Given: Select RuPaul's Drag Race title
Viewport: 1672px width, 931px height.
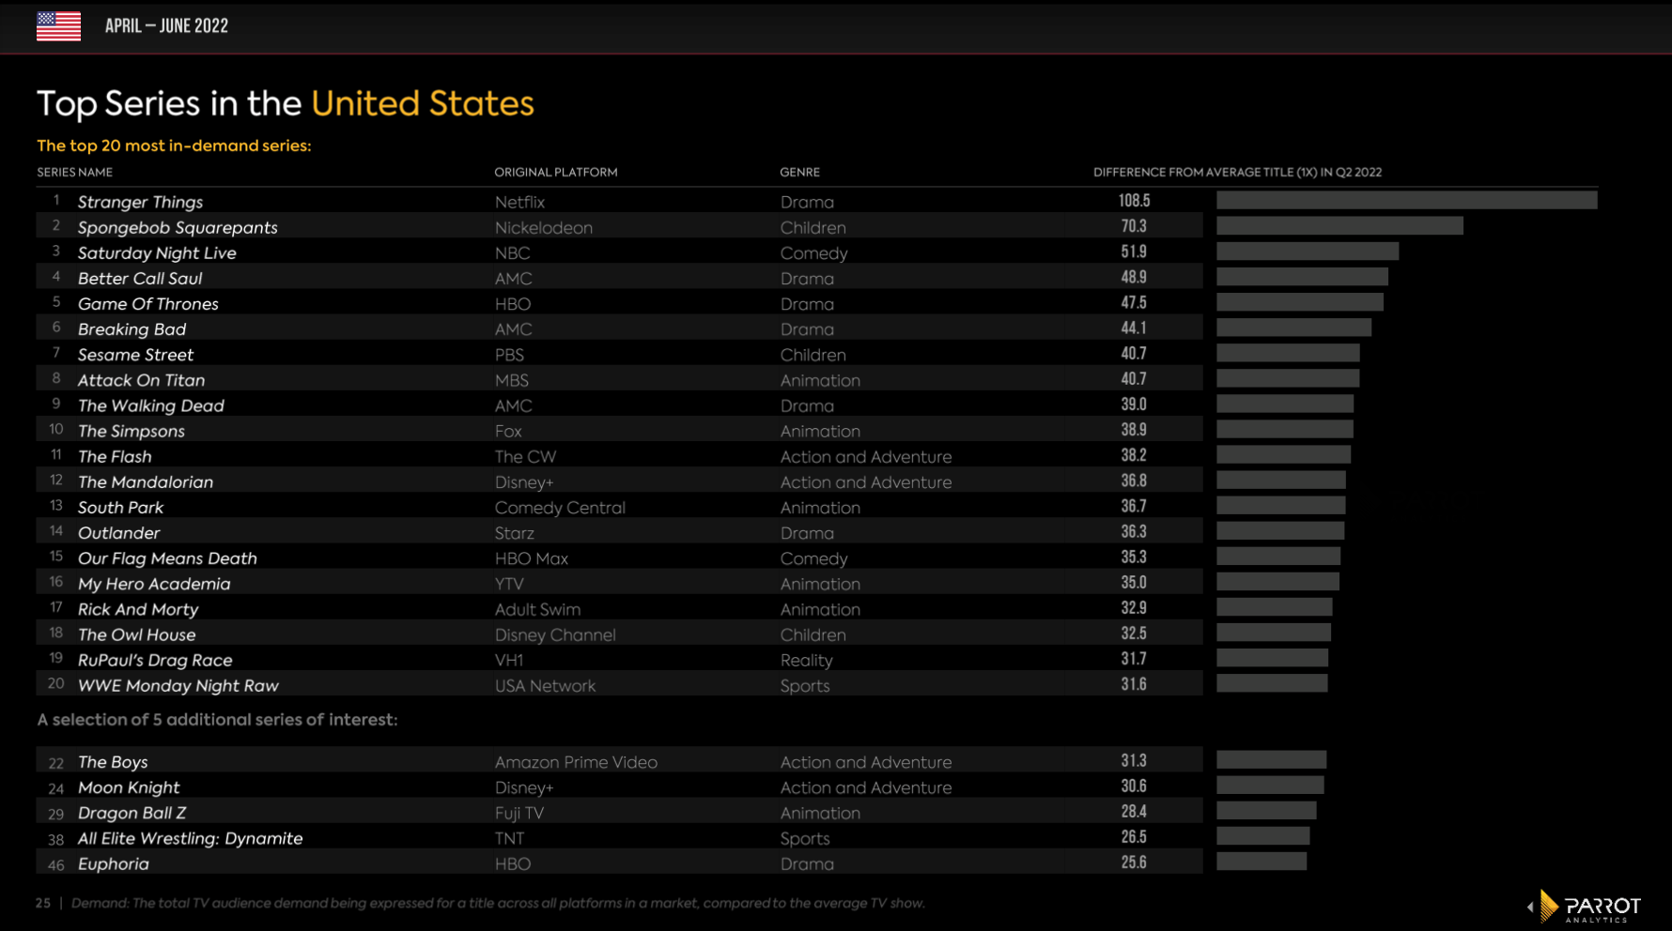Looking at the screenshot, I should 155,660.
